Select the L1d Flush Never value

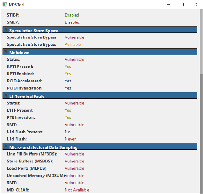pos(70,139)
